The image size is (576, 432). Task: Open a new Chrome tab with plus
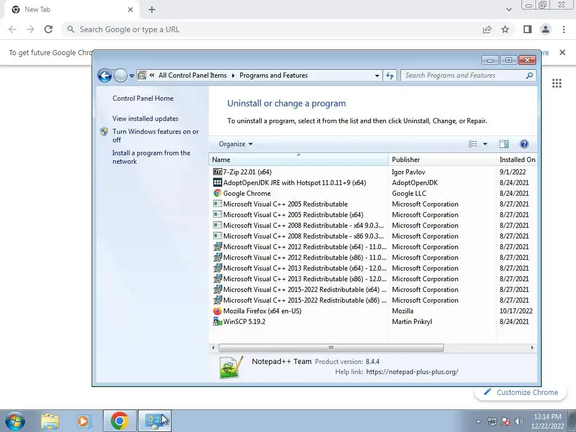click(x=152, y=10)
